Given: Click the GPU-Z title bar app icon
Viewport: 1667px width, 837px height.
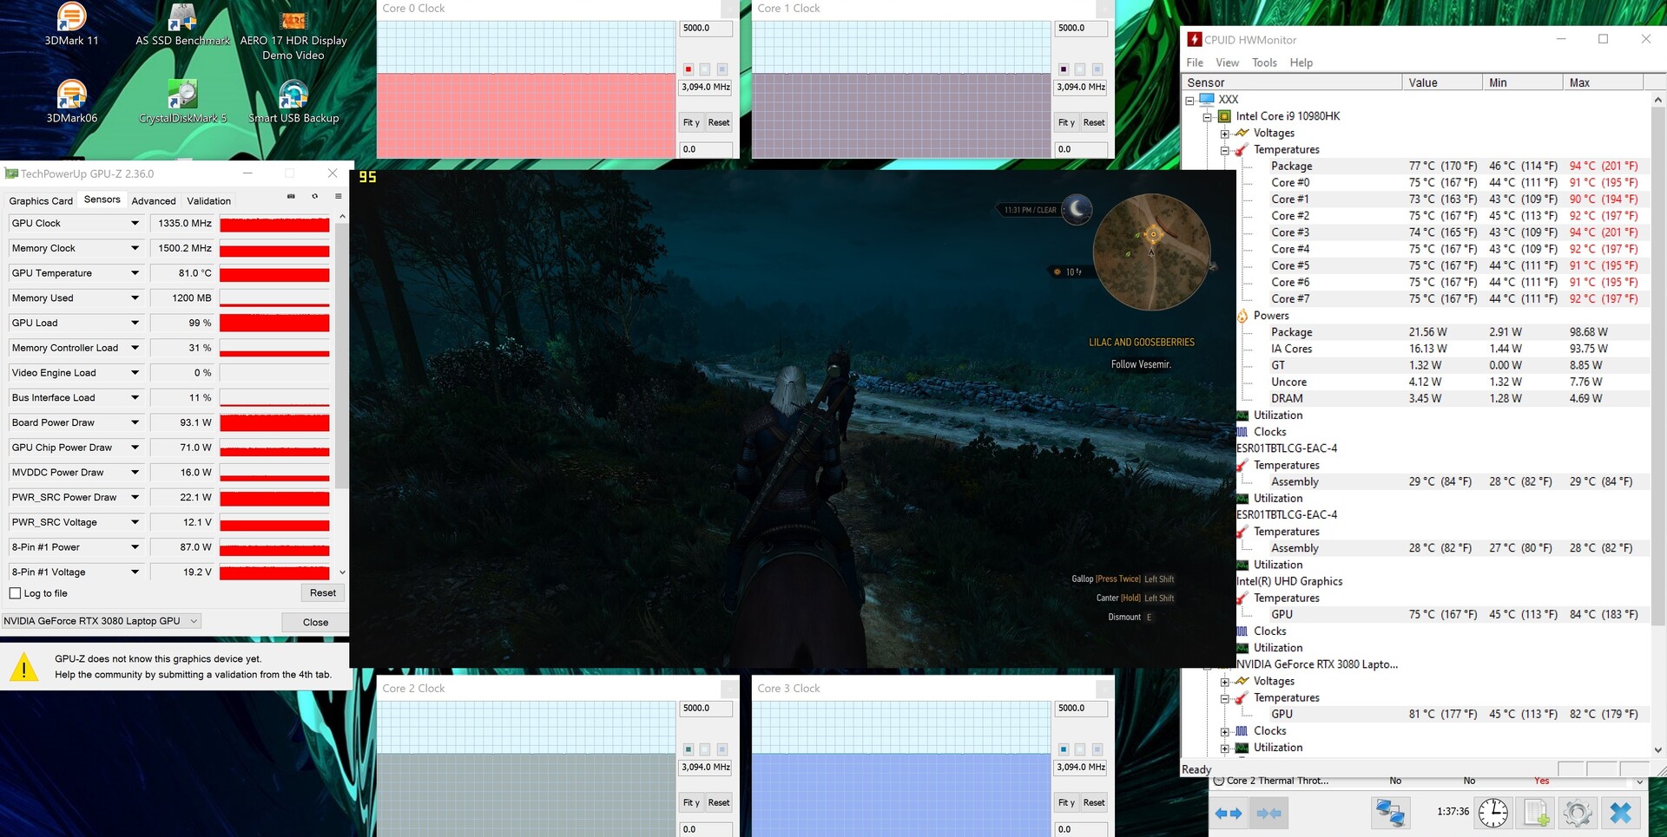Looking at the screenshot, I should (11, 173).
